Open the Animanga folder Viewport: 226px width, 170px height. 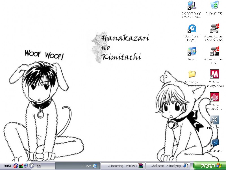coord(192,75)
